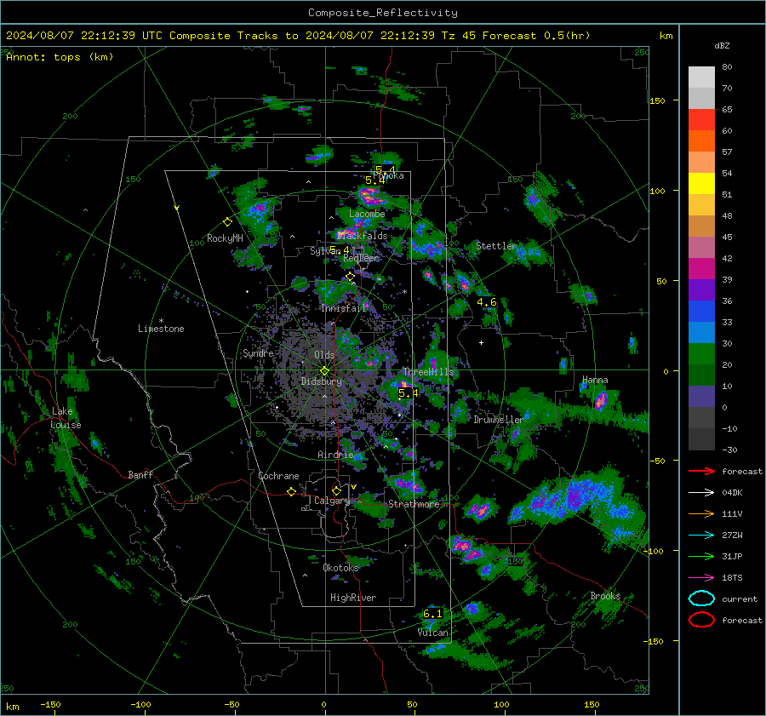Click the white 04DK arrow legend icon
Viewport: 766px width, 716px height.
701,492
